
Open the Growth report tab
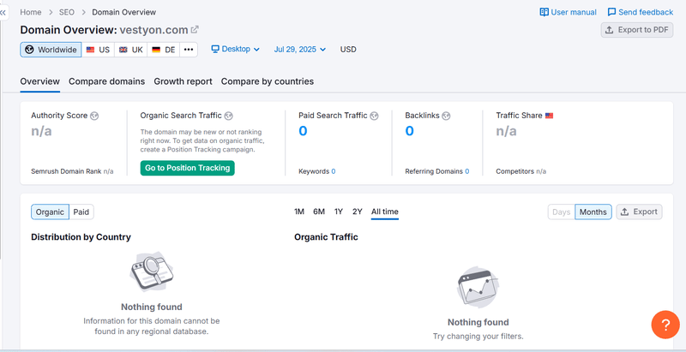183,81
